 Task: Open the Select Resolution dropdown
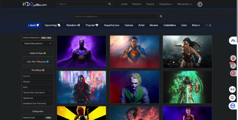38,44
